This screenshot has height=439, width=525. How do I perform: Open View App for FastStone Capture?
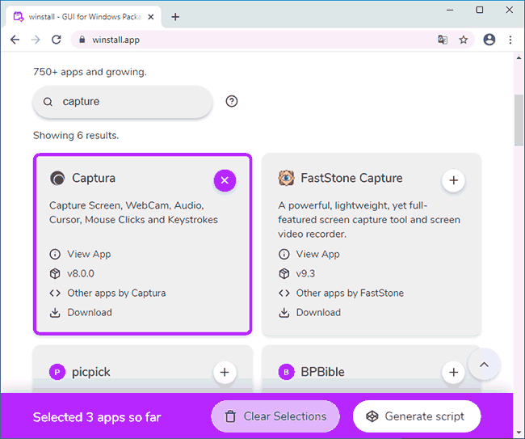point(317,254)
